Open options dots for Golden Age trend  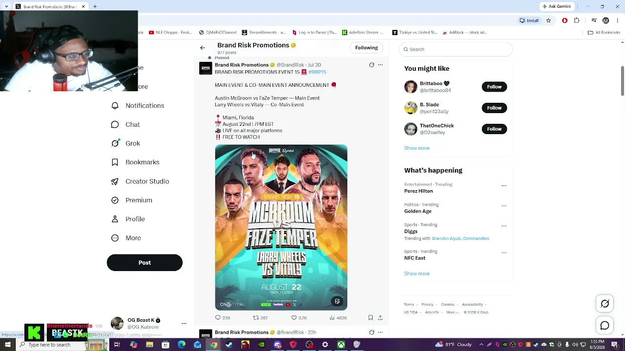[504, 206]
